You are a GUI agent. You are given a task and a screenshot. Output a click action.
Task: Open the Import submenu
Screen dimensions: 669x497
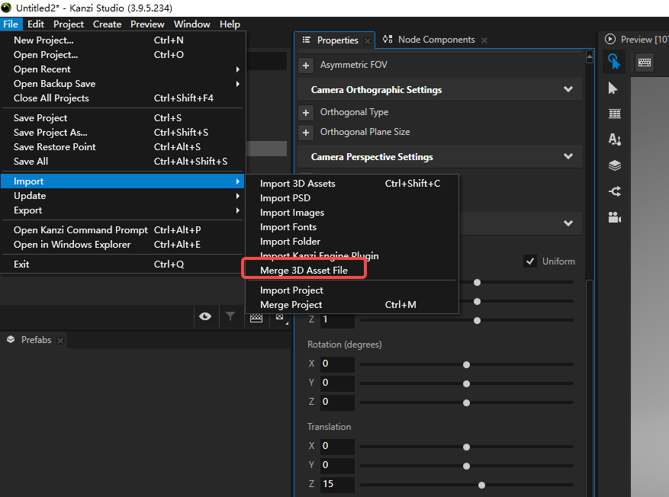pos(123,181)
